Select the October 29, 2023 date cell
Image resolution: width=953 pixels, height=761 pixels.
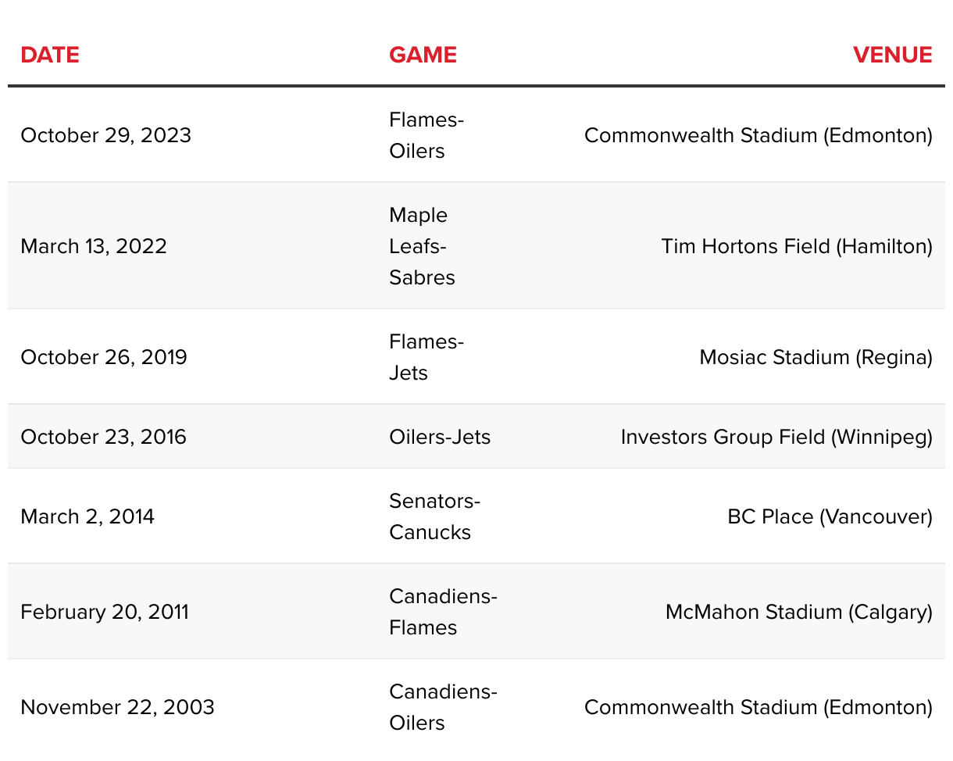click(105, 135)
